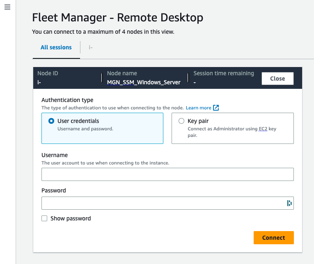This screenshot has width=314, height=264.
Task: Enable the Show password checkbox
Action: [44, 218]
